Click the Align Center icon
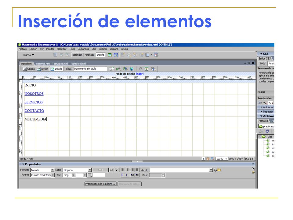This screenshot has height=220, width=293. pos(128,170)
